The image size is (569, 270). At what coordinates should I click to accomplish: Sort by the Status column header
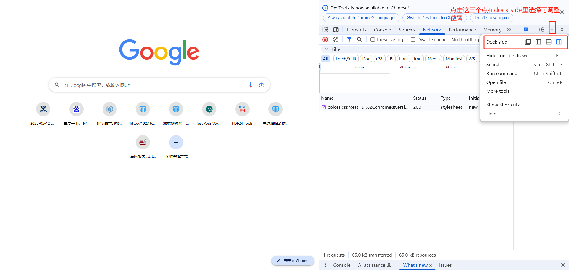pyautogui.click(x=425, y=98)
